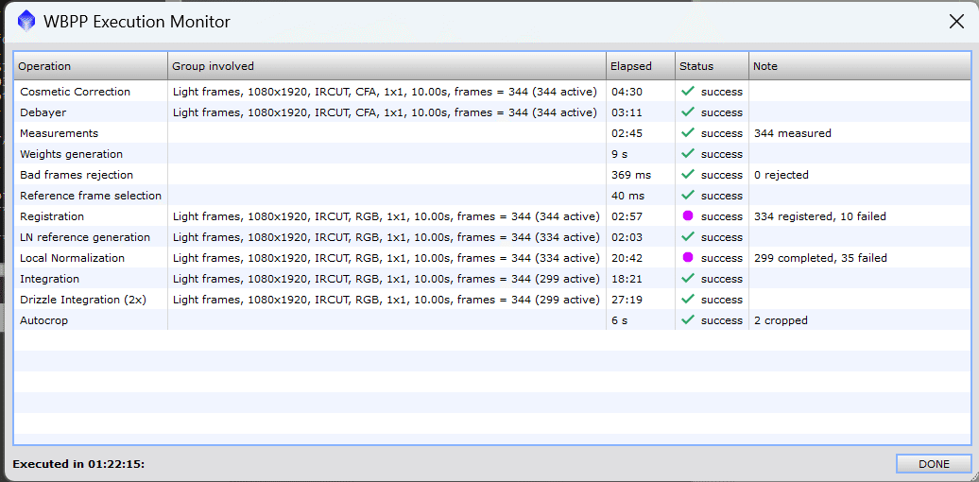Select the Reference frame selection row
The height and width of the screenshot is (482, 979).
(492, 196)
